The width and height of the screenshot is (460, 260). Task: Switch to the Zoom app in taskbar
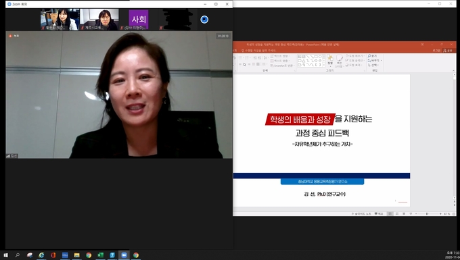(124, 255)
